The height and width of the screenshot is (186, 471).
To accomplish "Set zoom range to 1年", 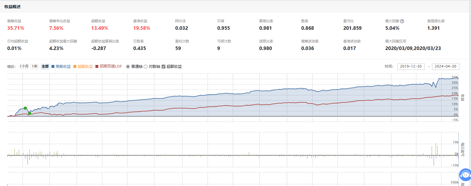I will pyautogui.click(x=35, y=66).
